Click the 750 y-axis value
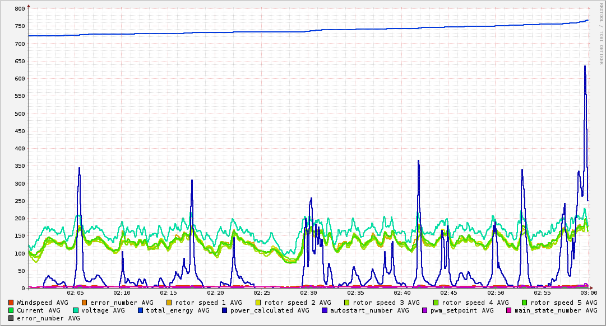Screen dimensions: 606x326 click(x=20, y=26)
